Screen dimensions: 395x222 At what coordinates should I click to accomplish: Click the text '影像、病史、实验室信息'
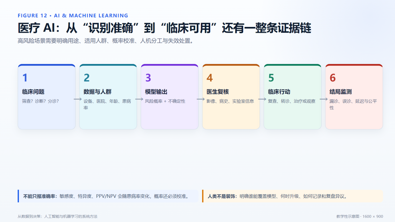point(230,101)
